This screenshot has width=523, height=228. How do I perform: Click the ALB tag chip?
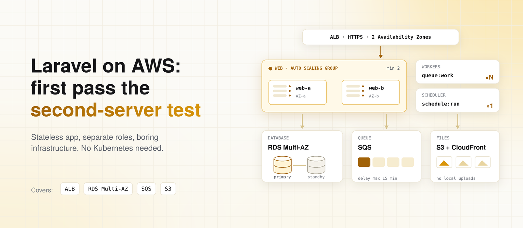tap(70, 189)
